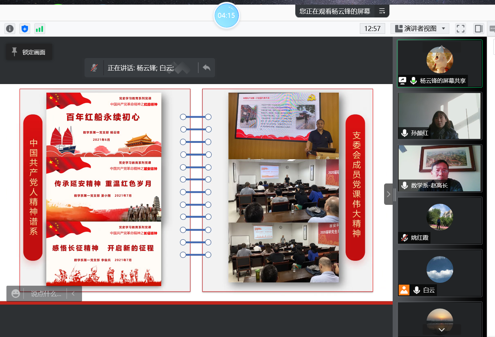The height and width of the screenshot is (337, 495).
Task: Enter fullscreen mode with the corner-brackets icon
Action: (460, 28)
